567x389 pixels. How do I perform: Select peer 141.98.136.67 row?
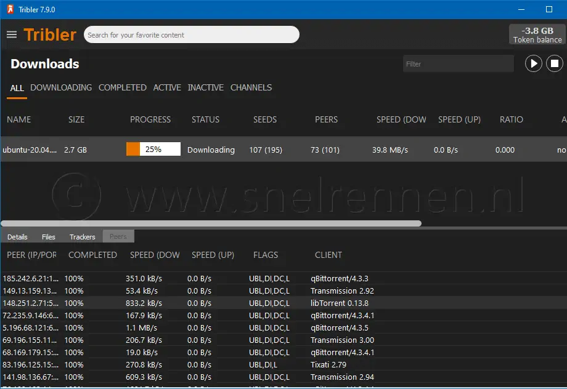pyautogui.click(x=283, y=377)
